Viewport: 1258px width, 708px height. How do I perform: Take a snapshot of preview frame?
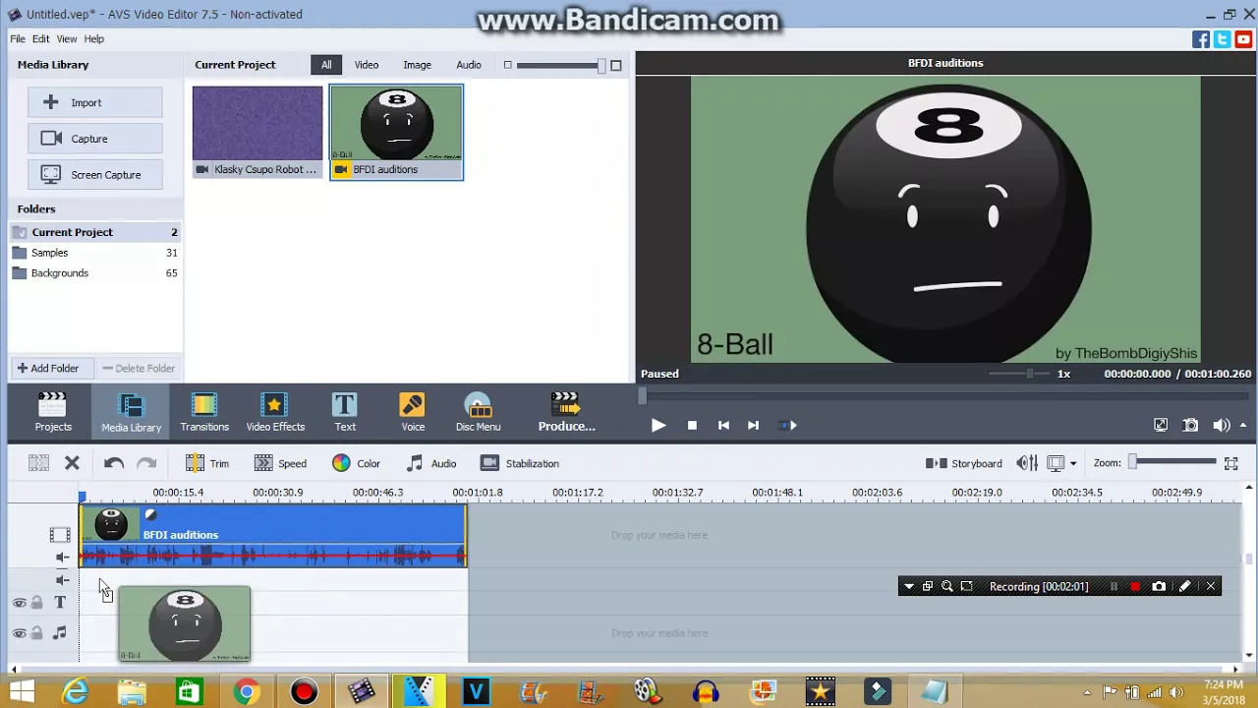coord(1190,425)
